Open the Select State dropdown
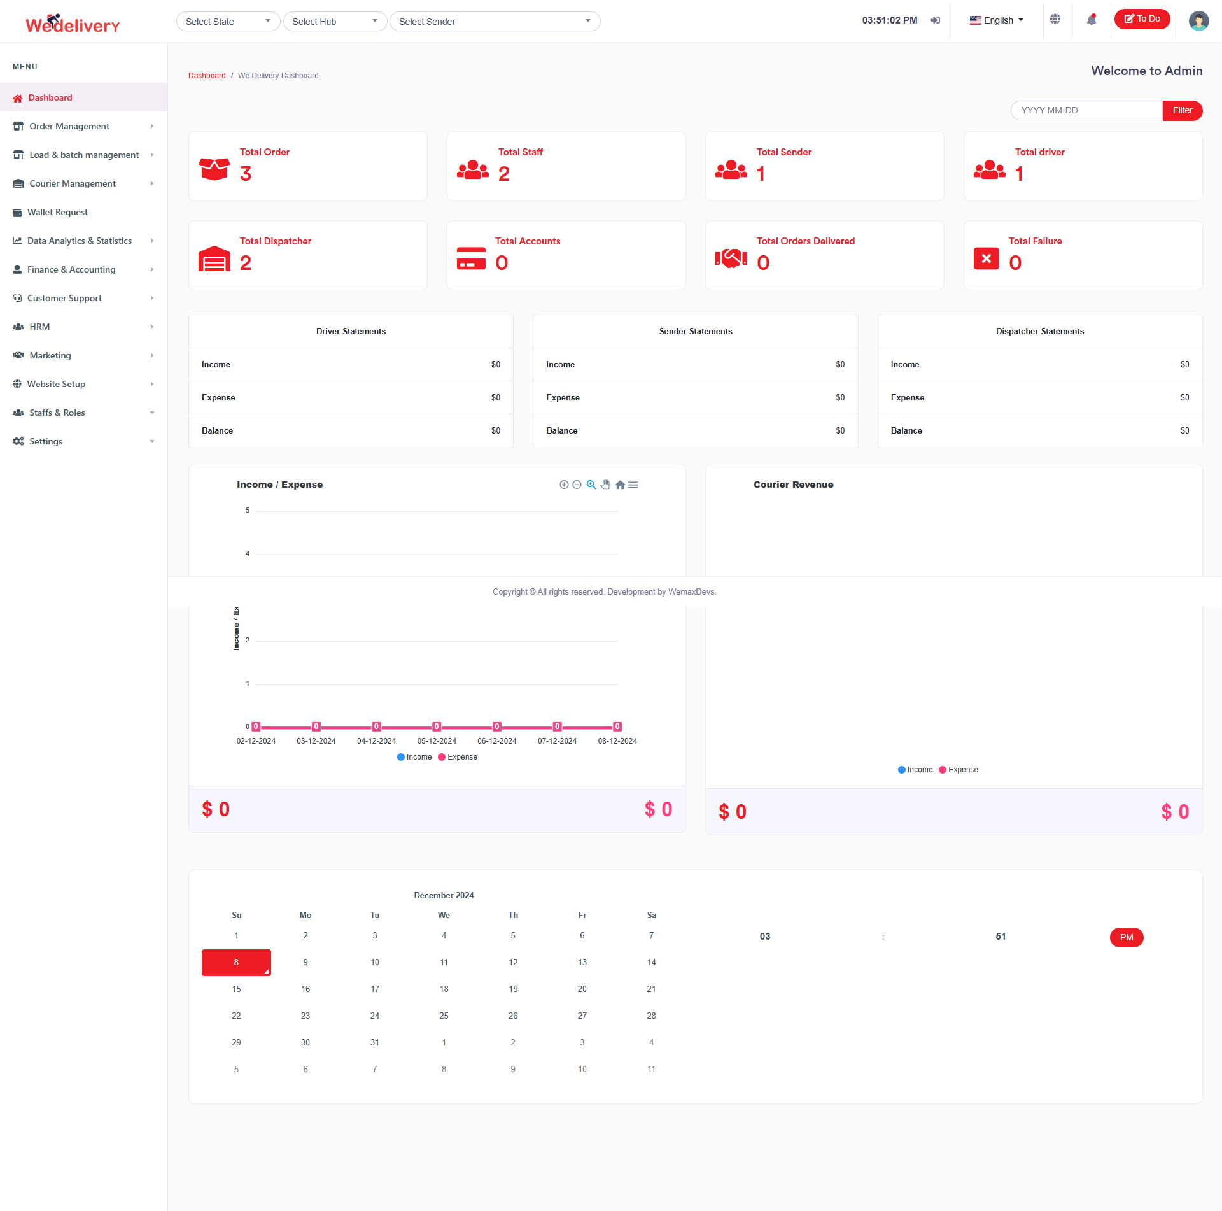The image size is (1222, 1211). (228, 22)
